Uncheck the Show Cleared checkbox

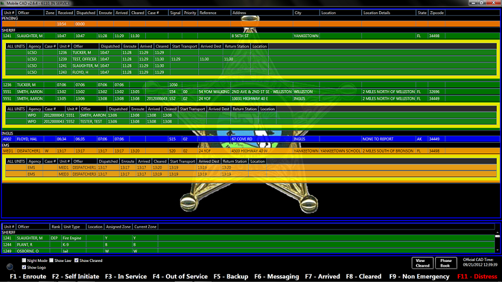[77, 260]
